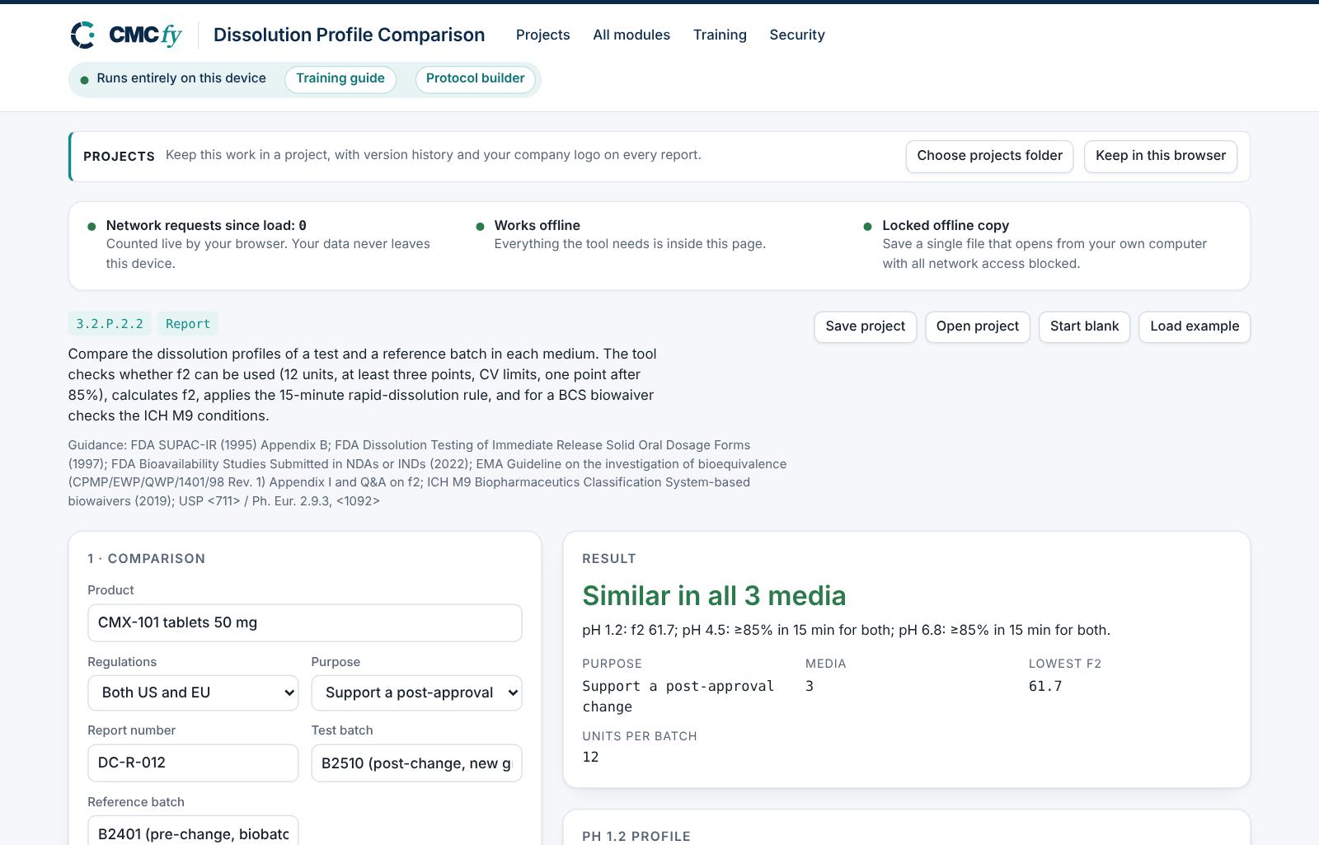This screenshot has width=1319, height=845.
Task: Click the Save project button
Action: pyautogui.click(x=866, y=326)
